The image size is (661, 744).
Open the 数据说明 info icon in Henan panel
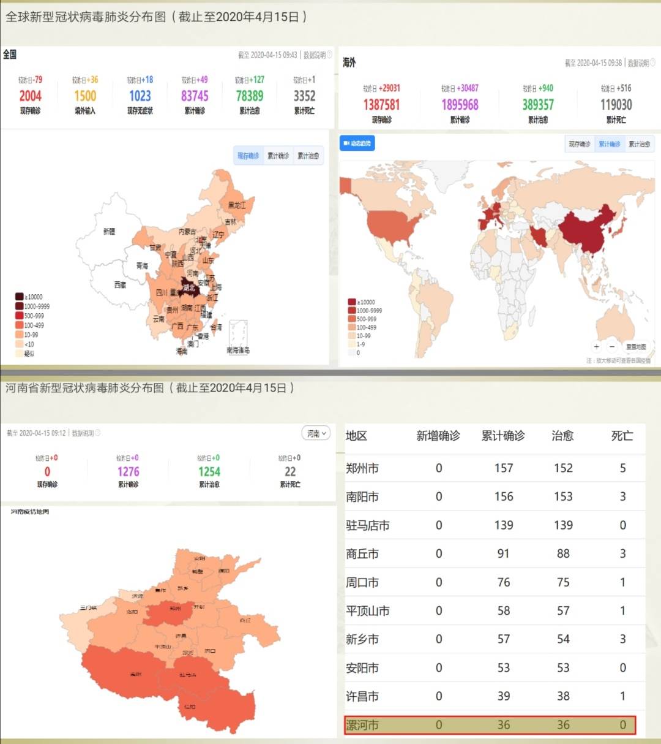point(98,433)
